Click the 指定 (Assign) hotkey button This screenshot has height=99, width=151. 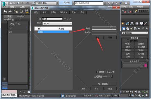(x=98, y=37)
